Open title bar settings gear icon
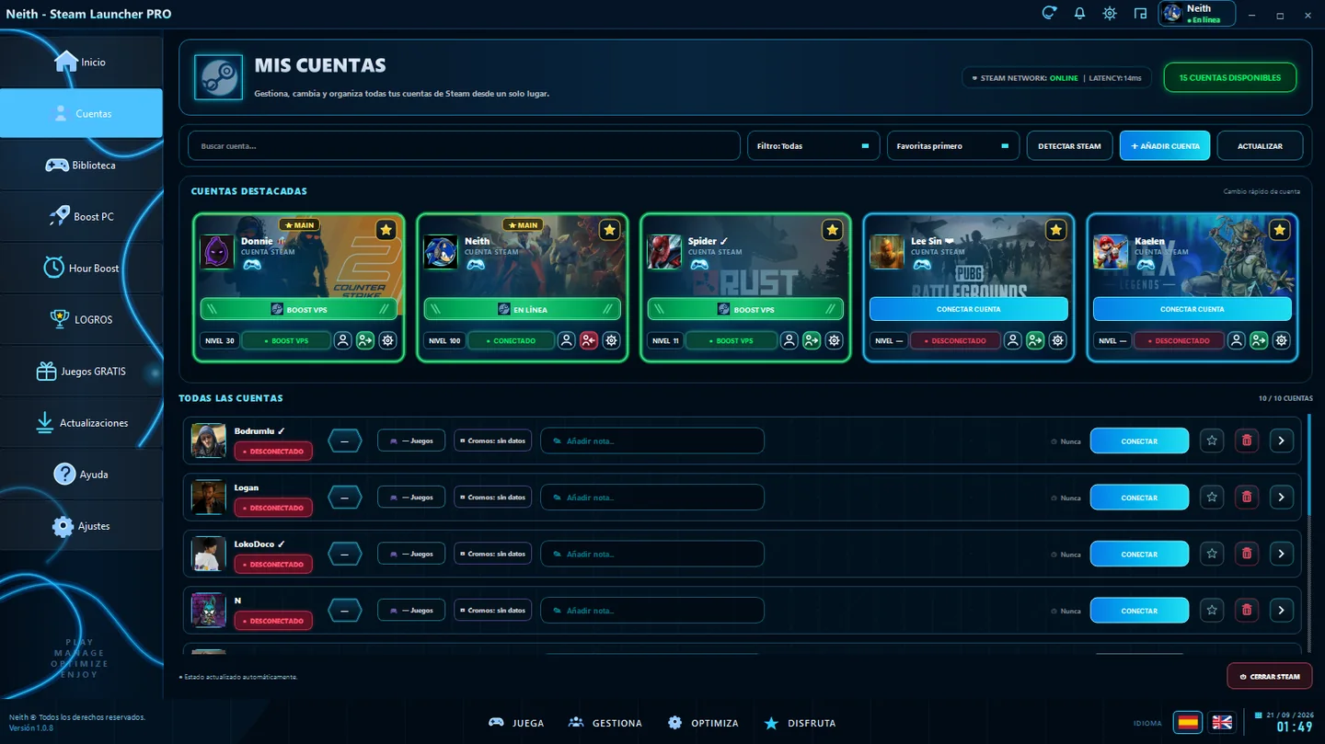Screen dimensions: 1325x744 [1110, 14]
